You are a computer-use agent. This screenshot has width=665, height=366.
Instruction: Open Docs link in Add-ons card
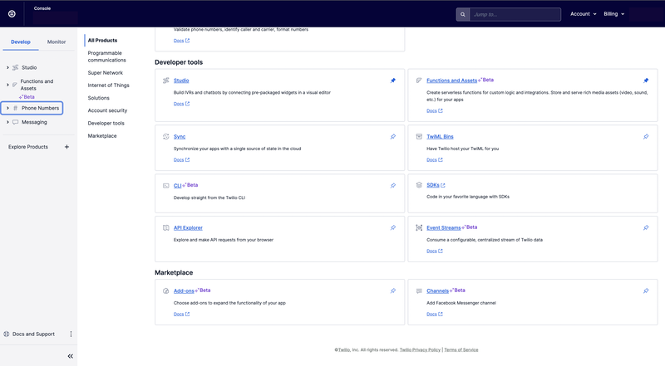pos(181,315)
